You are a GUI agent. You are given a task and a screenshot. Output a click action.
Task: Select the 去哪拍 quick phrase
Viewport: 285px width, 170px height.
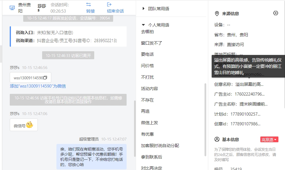point(148,32)
